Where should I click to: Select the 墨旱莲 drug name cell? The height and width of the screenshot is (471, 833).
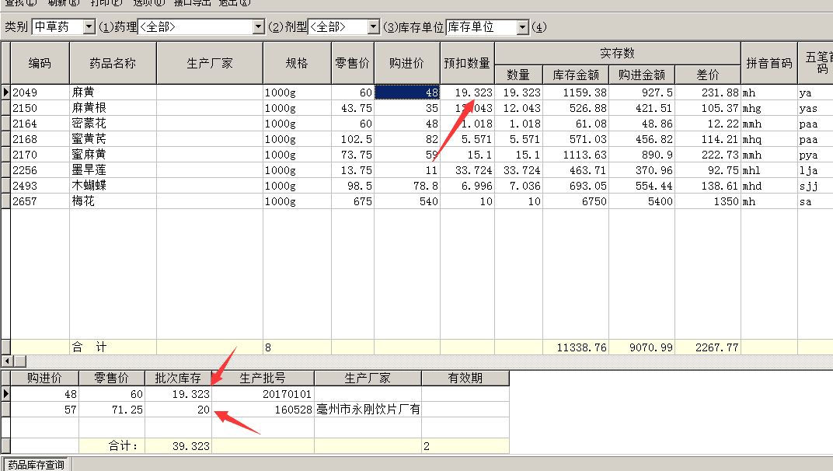pyautogui.click(x=113, y=170)
